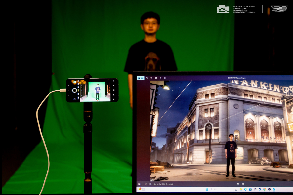Delete the photo using the trash icon
The width and height of the screenshot is (293, 195).
point(151,78)
